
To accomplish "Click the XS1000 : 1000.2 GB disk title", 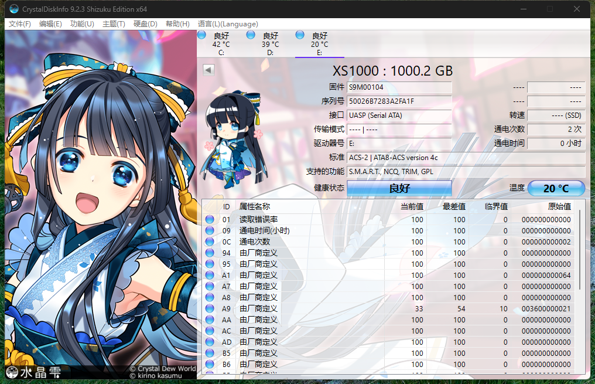I will point(393,71).
